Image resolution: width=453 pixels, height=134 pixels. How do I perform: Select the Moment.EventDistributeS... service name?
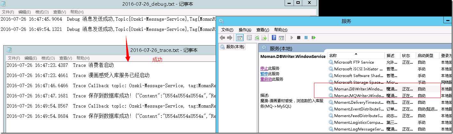pos(359,109)
